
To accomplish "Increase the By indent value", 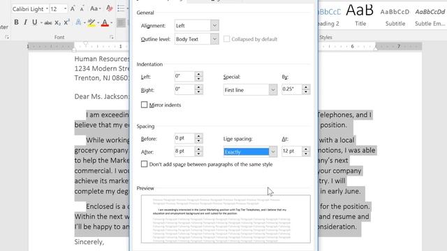I will point(306,86).
